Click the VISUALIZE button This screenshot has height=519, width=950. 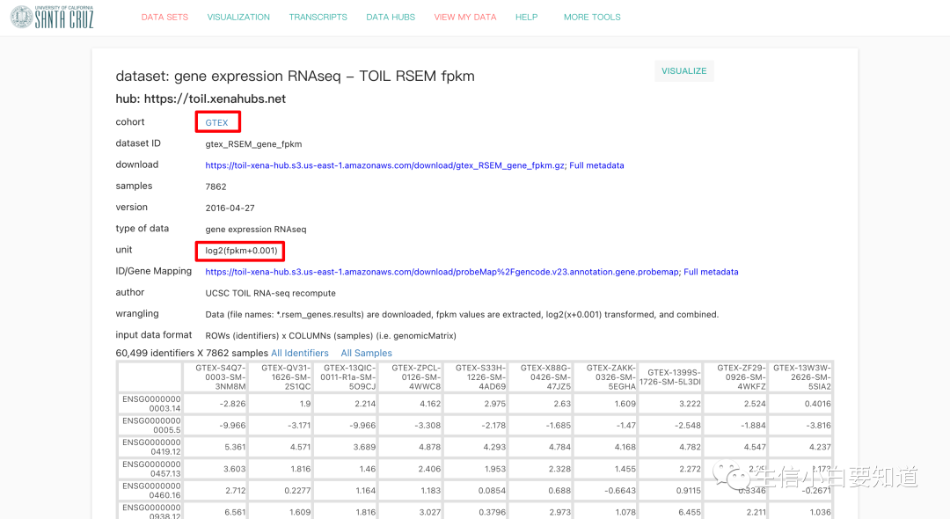(x=684, y=71)
